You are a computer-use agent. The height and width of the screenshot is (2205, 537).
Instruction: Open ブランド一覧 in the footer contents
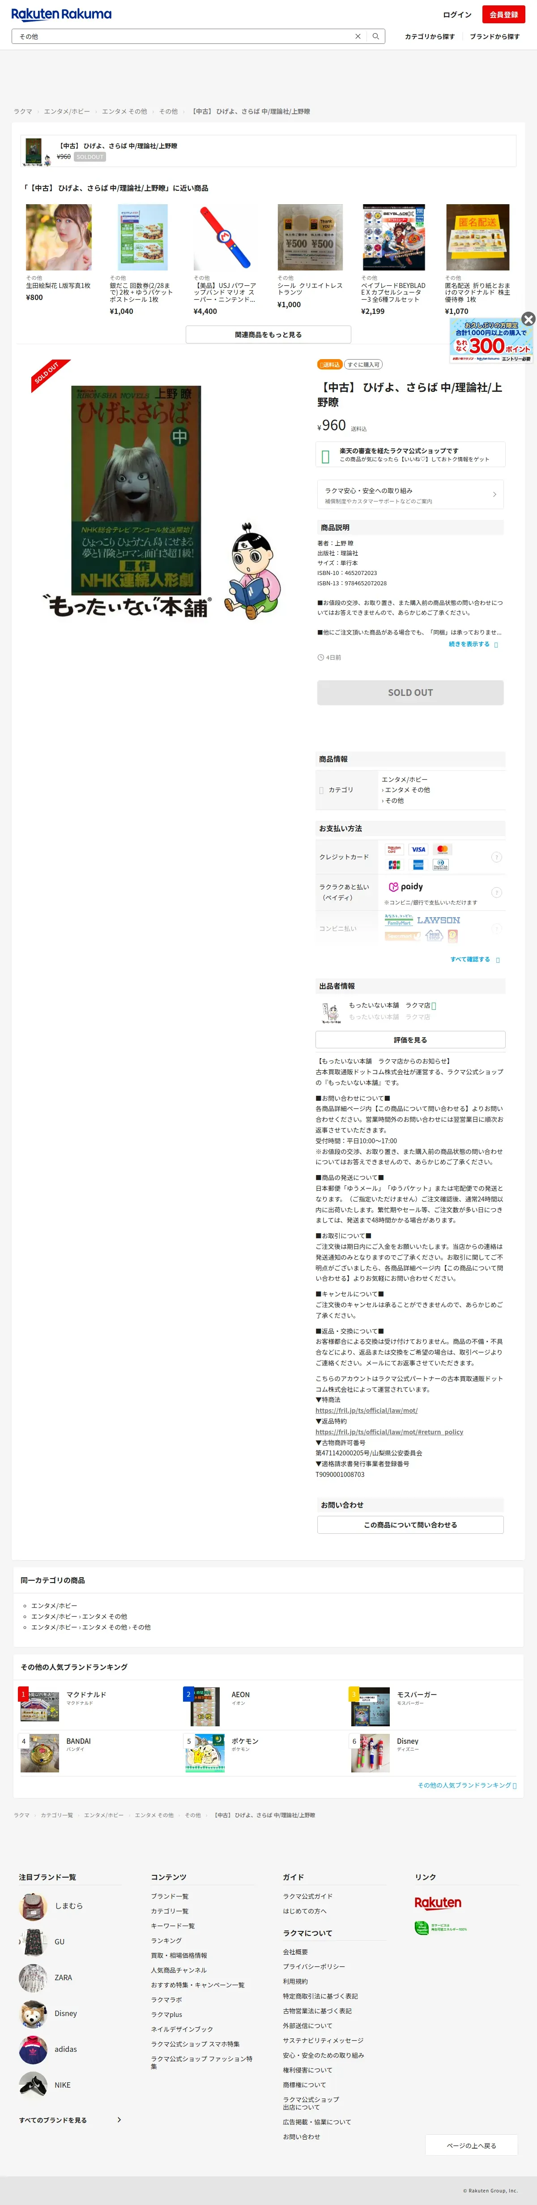click(x=170, y=1896)
